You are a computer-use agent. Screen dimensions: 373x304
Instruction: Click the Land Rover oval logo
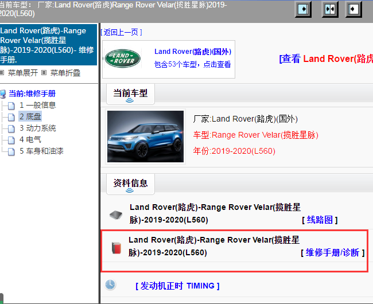click(x=123, y=59)
